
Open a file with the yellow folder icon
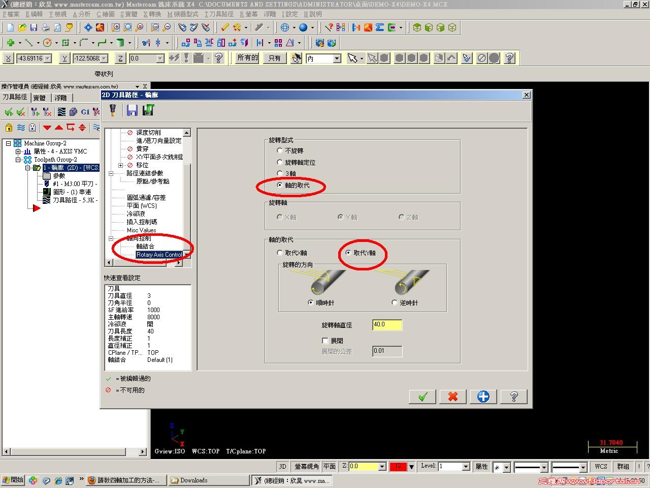click(22, 27)
